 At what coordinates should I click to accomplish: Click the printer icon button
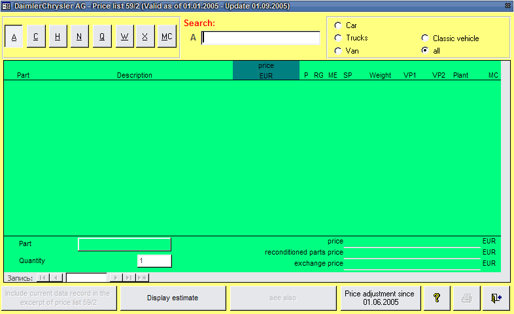(467, 298)
